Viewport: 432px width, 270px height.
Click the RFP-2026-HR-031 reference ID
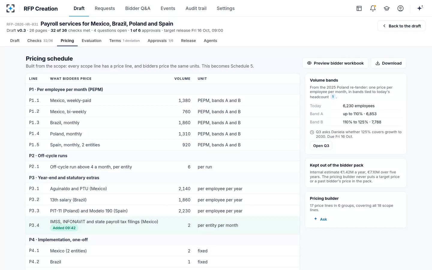[x=22, y=24]
